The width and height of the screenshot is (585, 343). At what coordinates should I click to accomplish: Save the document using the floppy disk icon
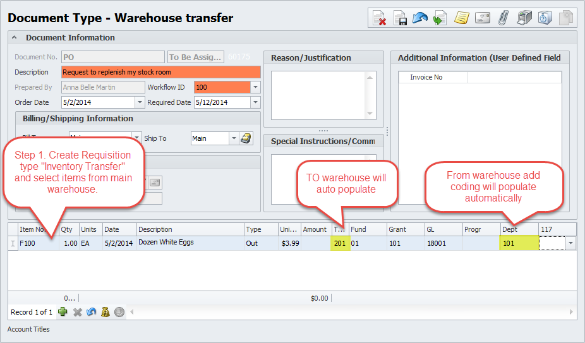tap(400, 18)
